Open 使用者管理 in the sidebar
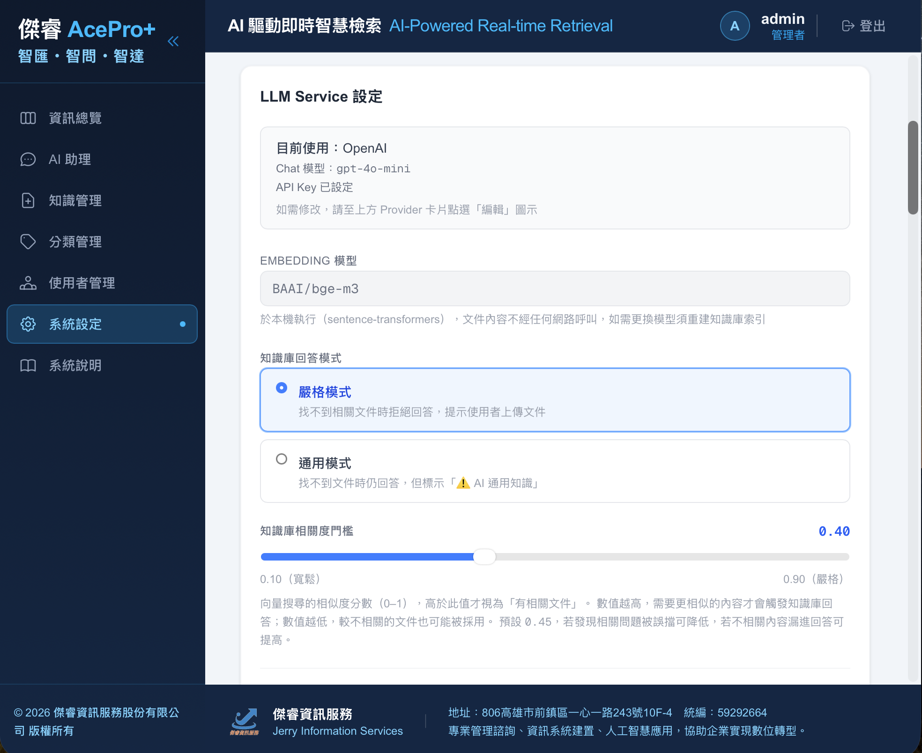Image resolution: width=922 pixels, height=753 pixels. [x=102, y=283]
